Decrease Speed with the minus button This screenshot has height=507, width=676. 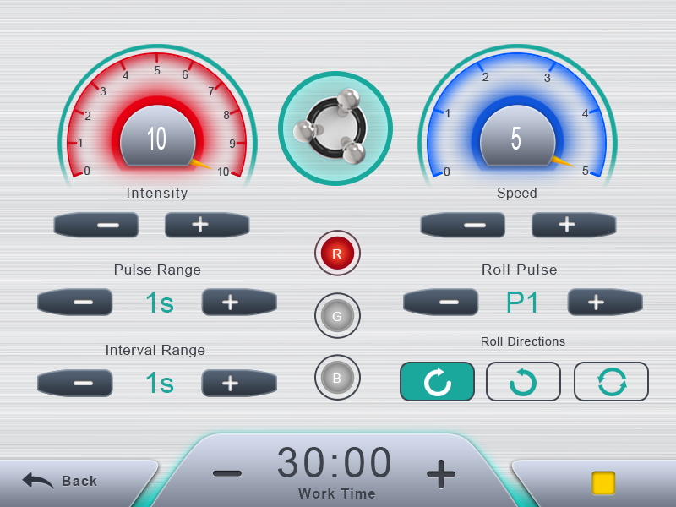[462, 225]
